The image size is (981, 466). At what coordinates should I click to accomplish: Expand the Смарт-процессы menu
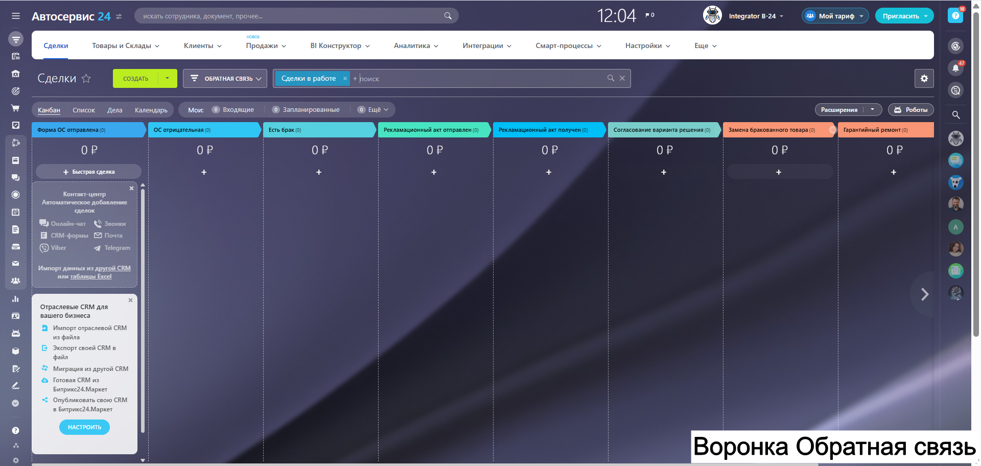(x=569, y=45)
